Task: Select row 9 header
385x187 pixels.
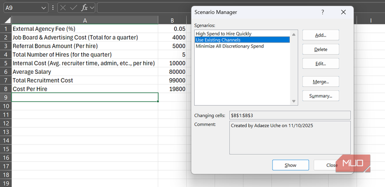Action: 6,97
